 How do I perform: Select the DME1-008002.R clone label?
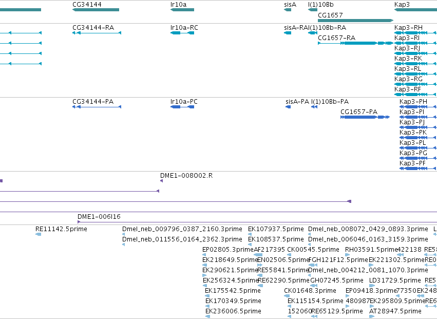[x=186, y=176]
